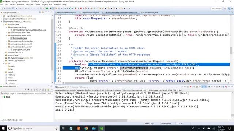Open the New file toolbar icon
This screenshot has width=234, height=131.
click(1, 8)
